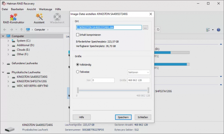224x134 pixels.
Task: Expand the KINGSTON SHFS37A120G drive node
Action: click(8, 82)
